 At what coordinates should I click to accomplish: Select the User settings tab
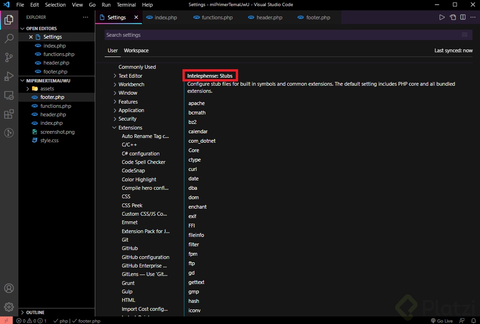(x=113, y=50)
